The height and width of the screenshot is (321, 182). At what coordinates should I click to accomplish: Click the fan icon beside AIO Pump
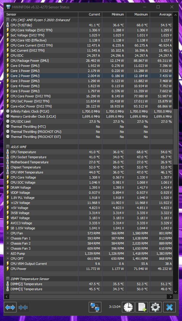(7, 254)
